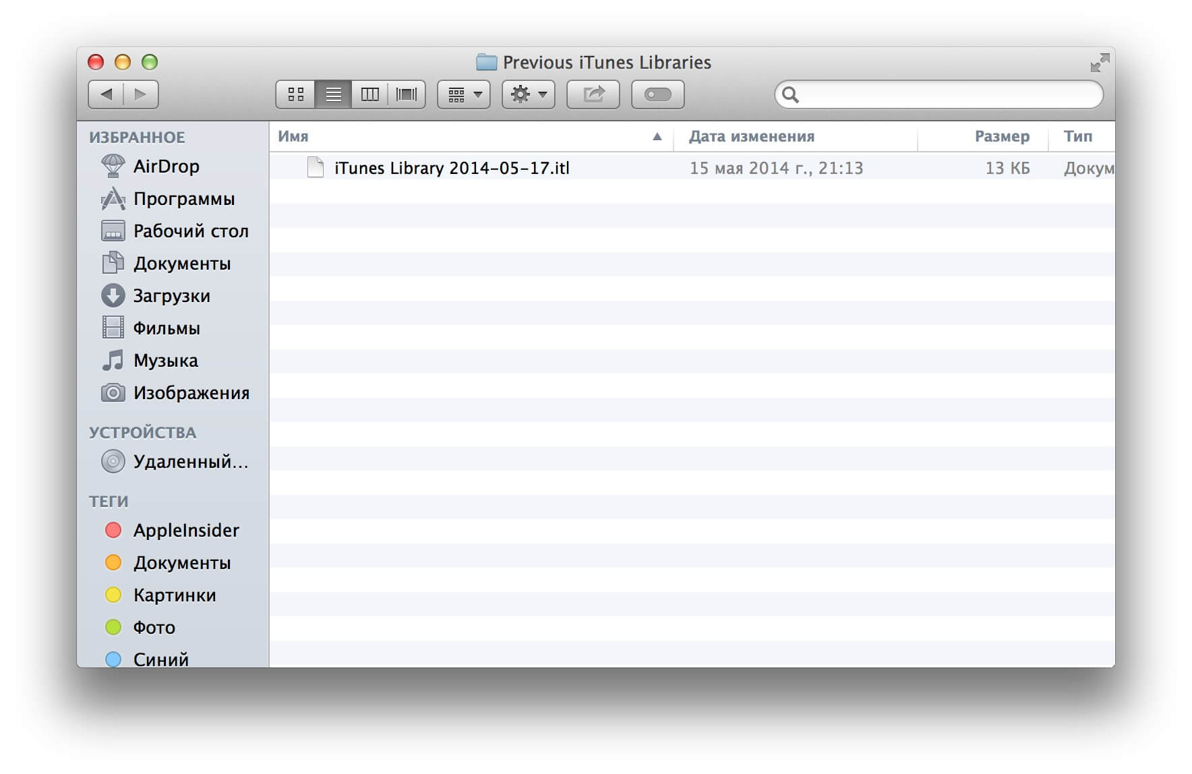
Task: Click the date 15 мая 2014 г., 21:13
Action: point(776,168)
